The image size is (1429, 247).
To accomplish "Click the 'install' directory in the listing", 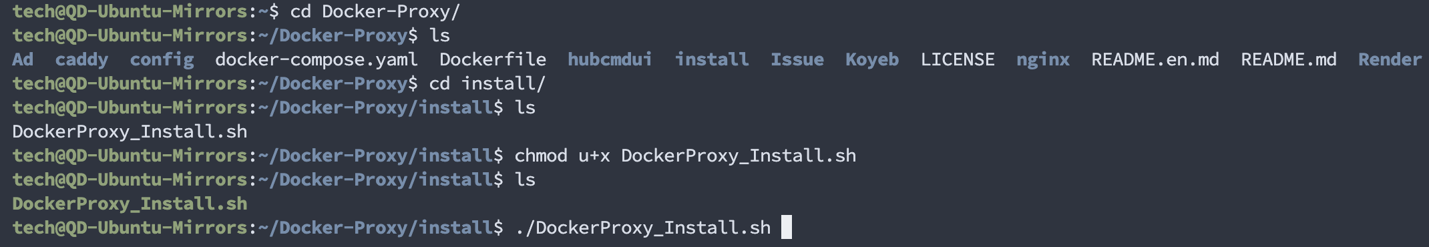I will (712, 59).
